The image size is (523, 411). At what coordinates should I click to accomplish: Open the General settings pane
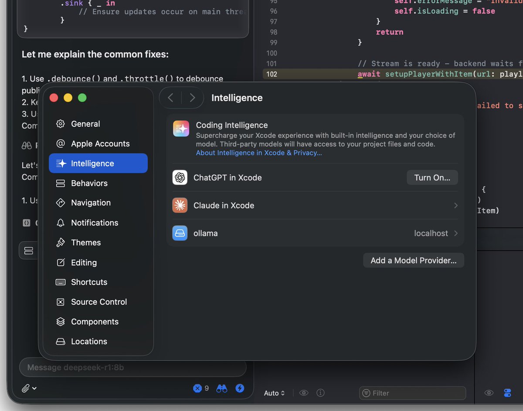click(x=98, y=124)
